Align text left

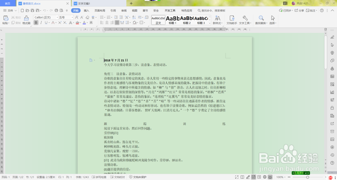[x=102, y=22]
